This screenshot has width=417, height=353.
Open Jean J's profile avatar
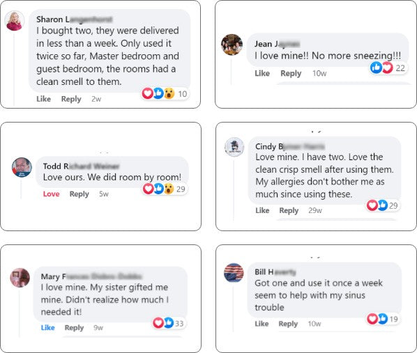(x=232, y=45)
